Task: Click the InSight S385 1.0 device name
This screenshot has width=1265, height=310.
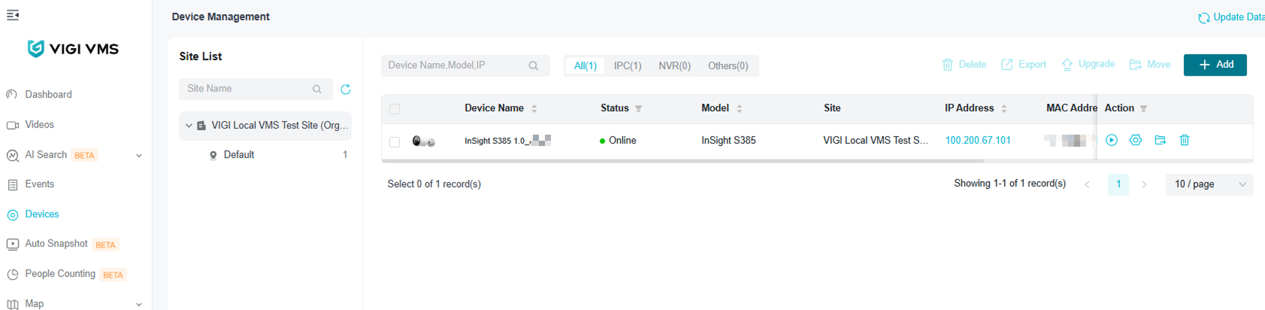Action: click(x=507, y=141)
